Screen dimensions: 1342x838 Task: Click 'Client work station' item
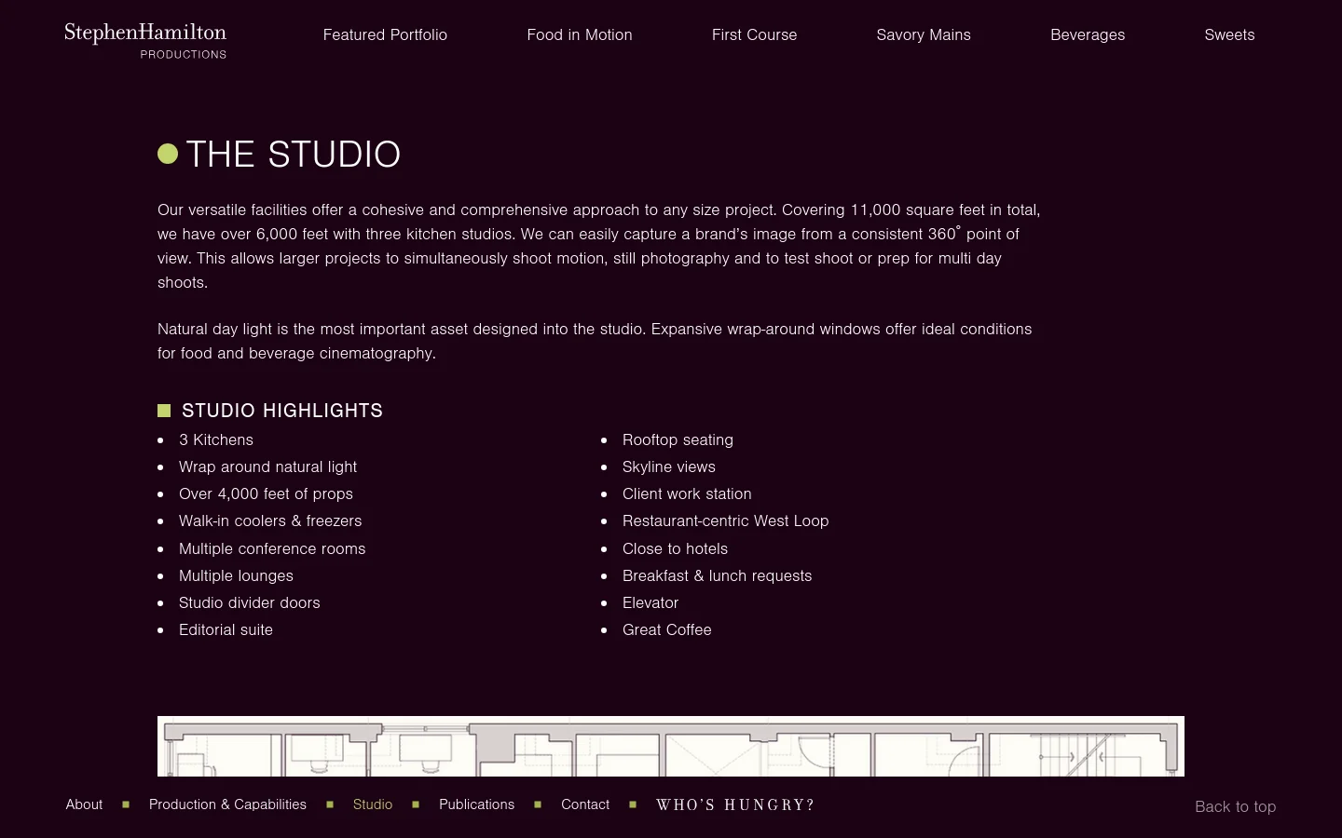click(x=687, y=493)
